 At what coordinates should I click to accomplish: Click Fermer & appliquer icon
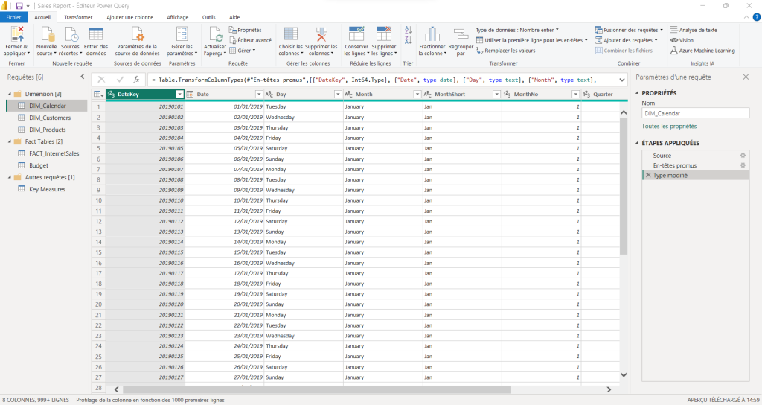[17, 34]
